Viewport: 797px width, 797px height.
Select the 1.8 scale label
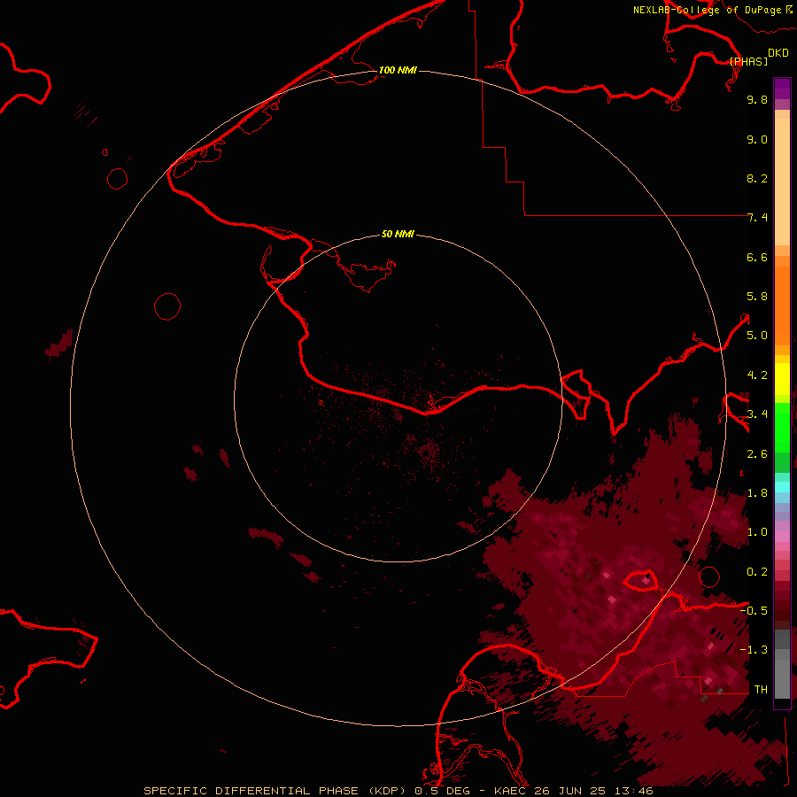pos(757,493)
